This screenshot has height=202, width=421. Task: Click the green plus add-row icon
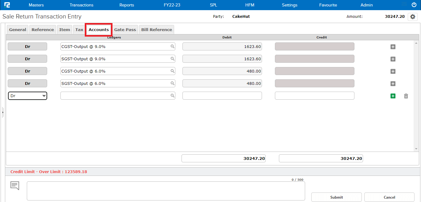coord(393,96)
